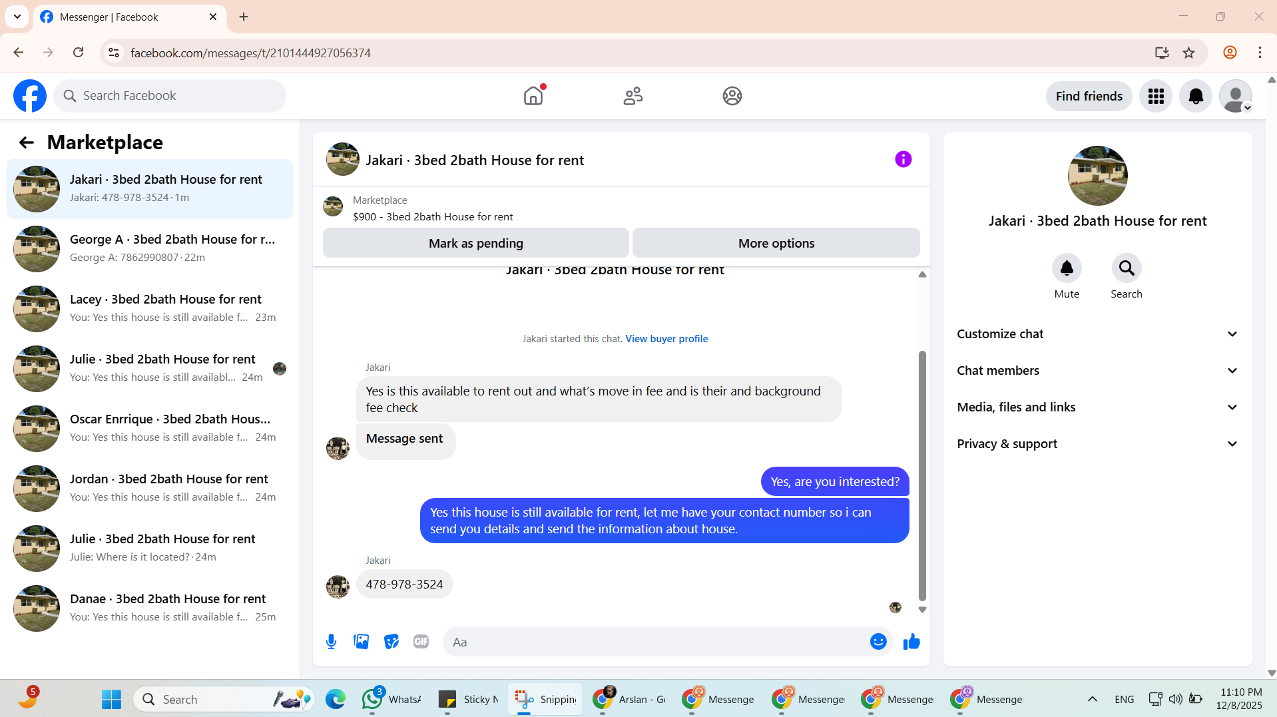Click the Facebook logo
This screenshot has height=717, width=1277.
tap(30, 96)
